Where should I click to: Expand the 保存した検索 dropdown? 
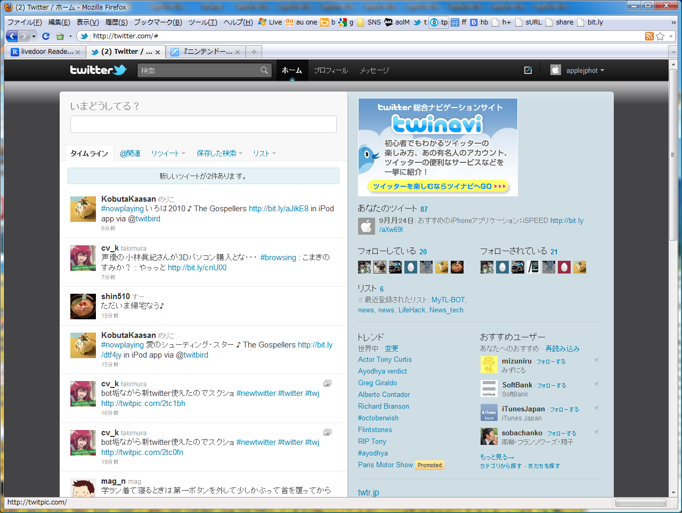click(220, 153)
